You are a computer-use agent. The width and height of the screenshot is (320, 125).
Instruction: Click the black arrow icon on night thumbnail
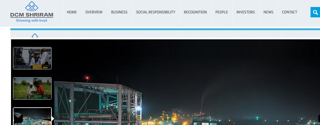[18, 119]
